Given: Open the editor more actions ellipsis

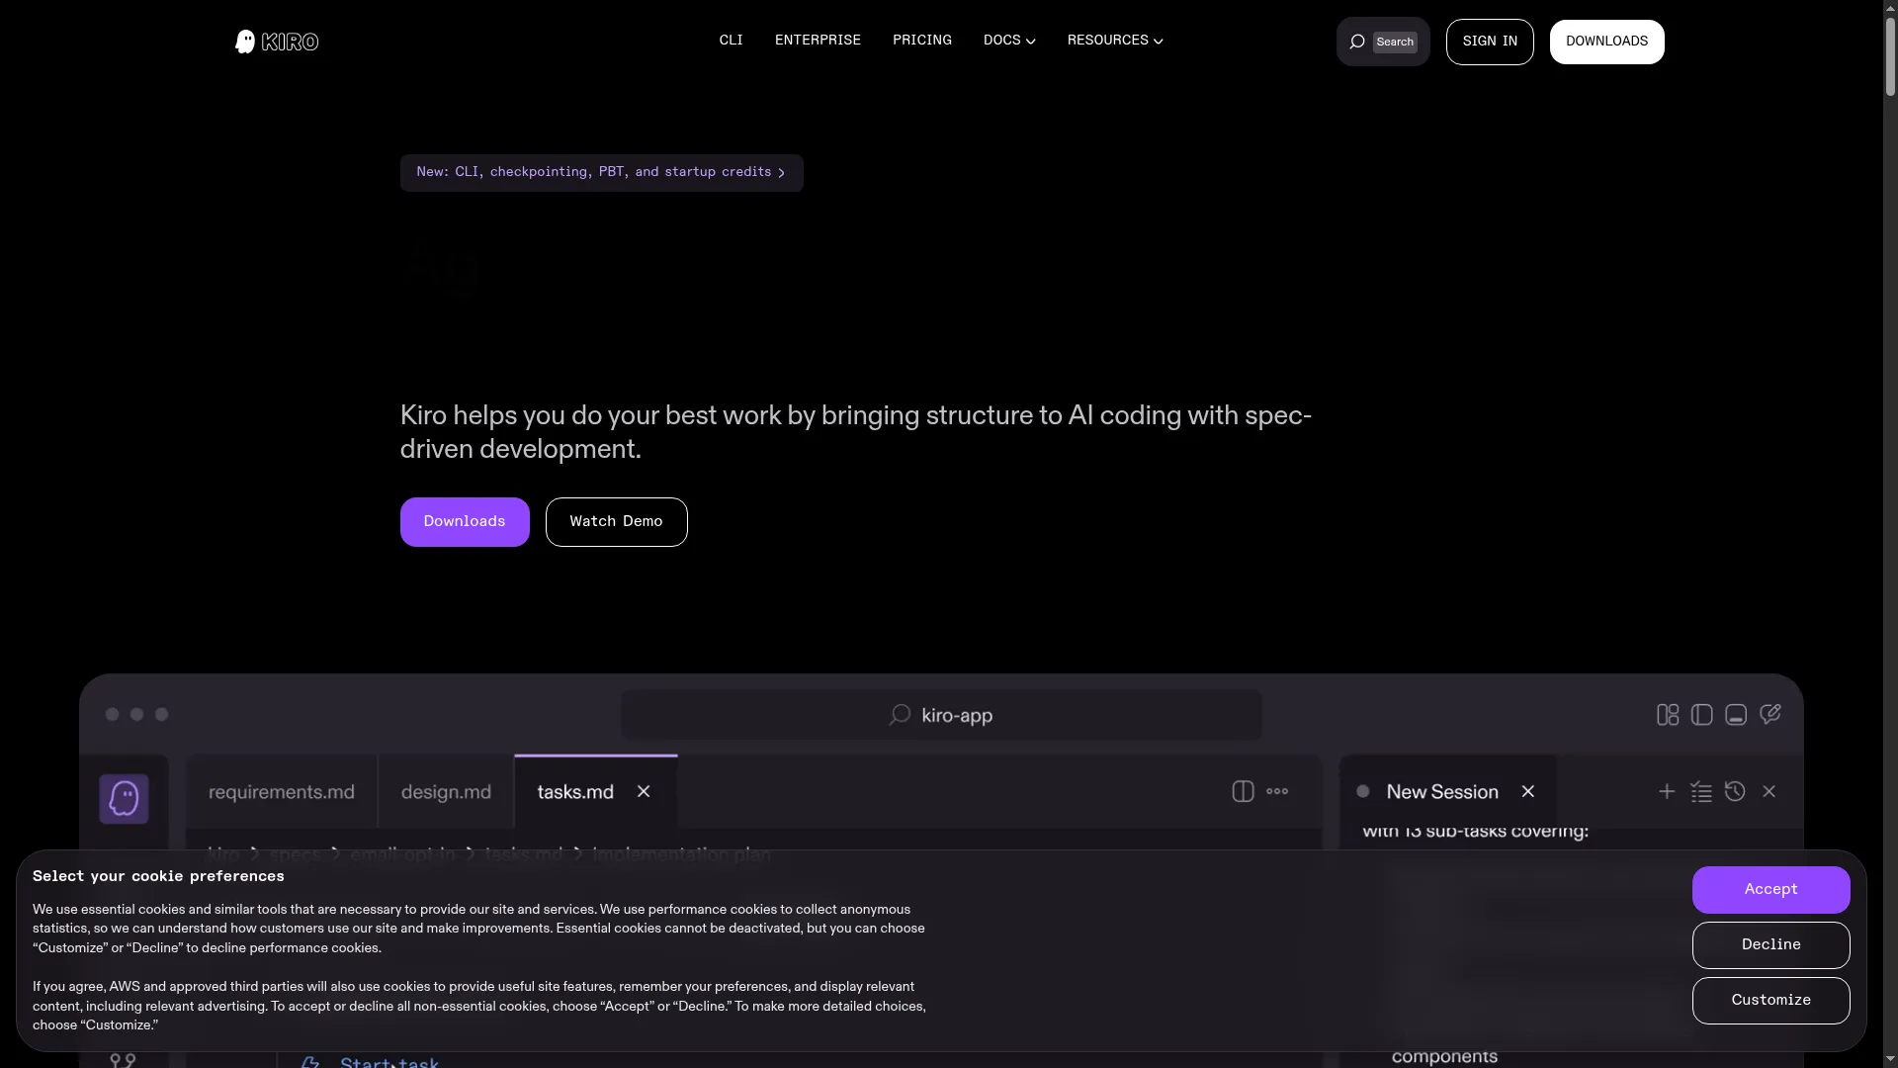Looking at the screenshot, I should (1277, 791).
